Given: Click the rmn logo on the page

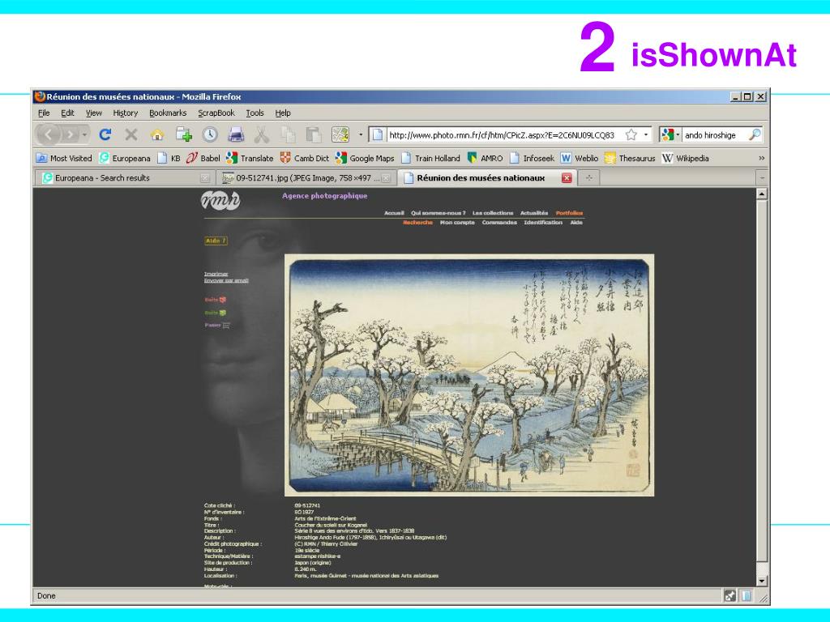Looking at the screenshot, I should [220, 201].
